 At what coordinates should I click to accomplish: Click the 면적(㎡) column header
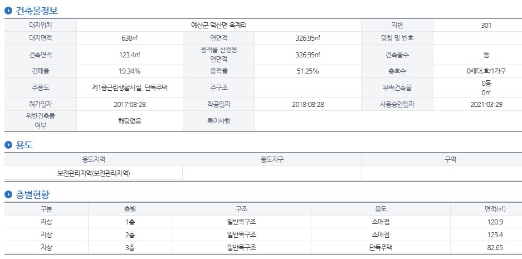pyautogui.click(x=495, y=209)
